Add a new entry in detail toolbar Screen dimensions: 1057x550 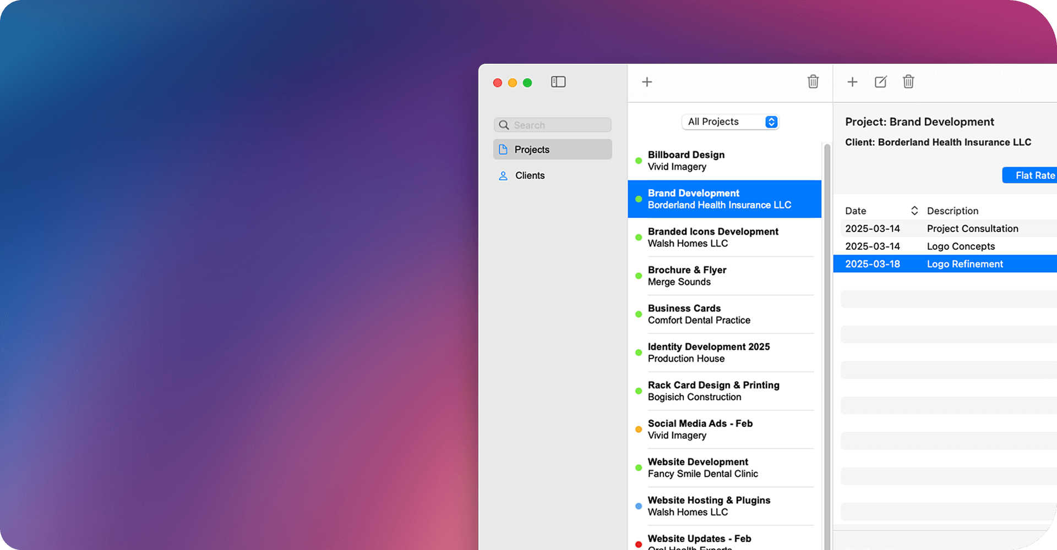pos(852,82)
